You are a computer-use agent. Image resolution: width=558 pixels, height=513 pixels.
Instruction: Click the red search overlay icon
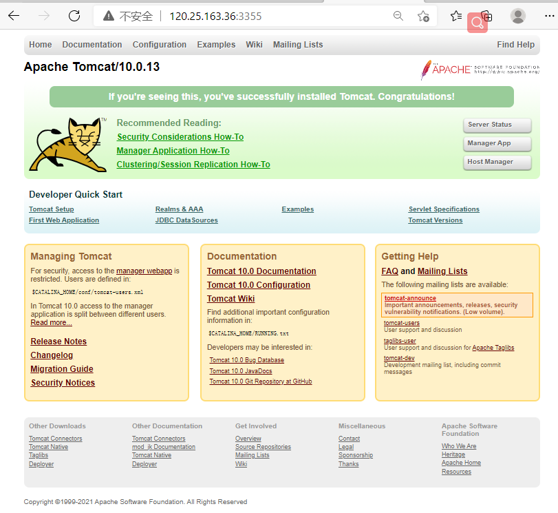[477, 23]
